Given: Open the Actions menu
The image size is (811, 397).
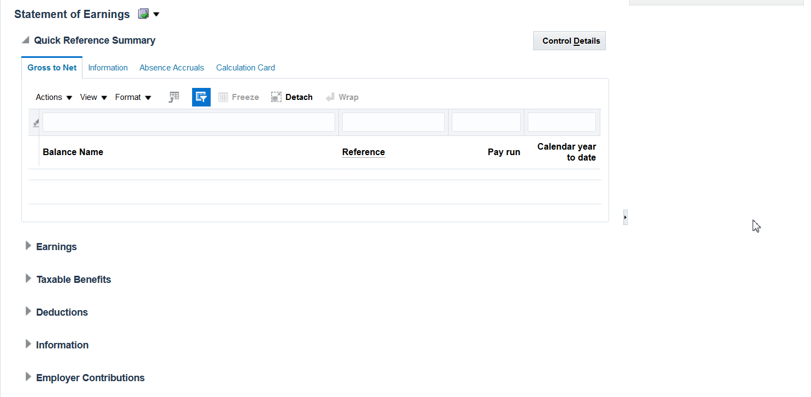Looking at the screenshot, I should (54, 97).
